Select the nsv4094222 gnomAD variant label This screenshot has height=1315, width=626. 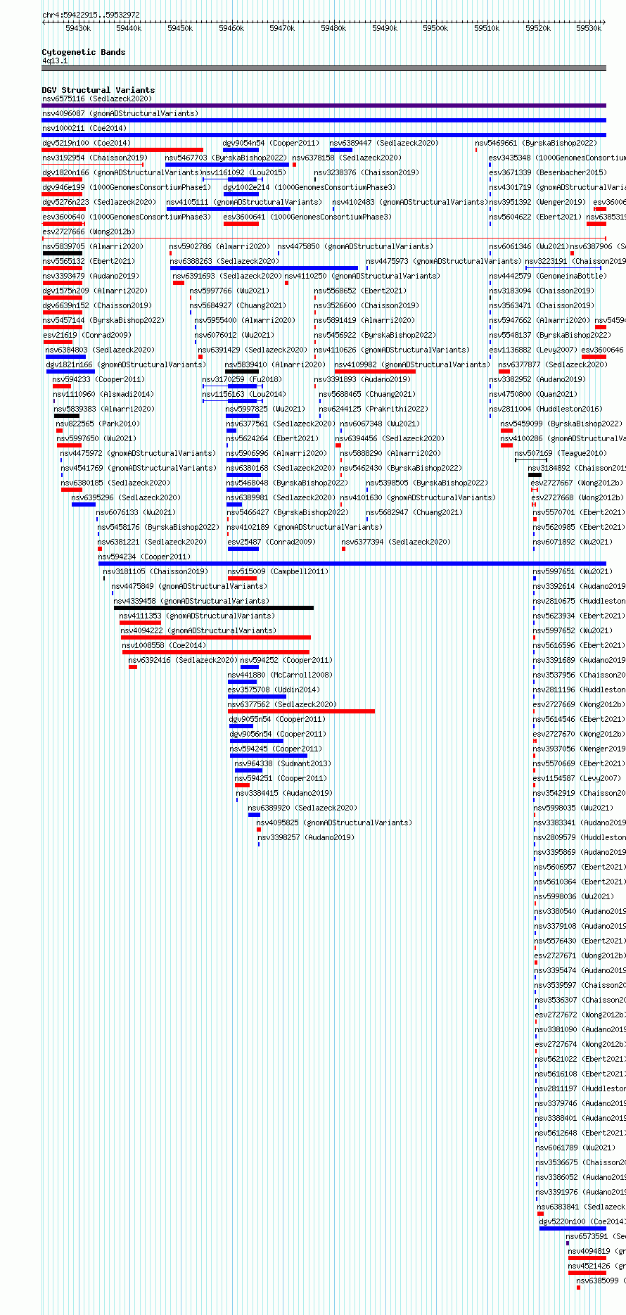tap(198, 630)
